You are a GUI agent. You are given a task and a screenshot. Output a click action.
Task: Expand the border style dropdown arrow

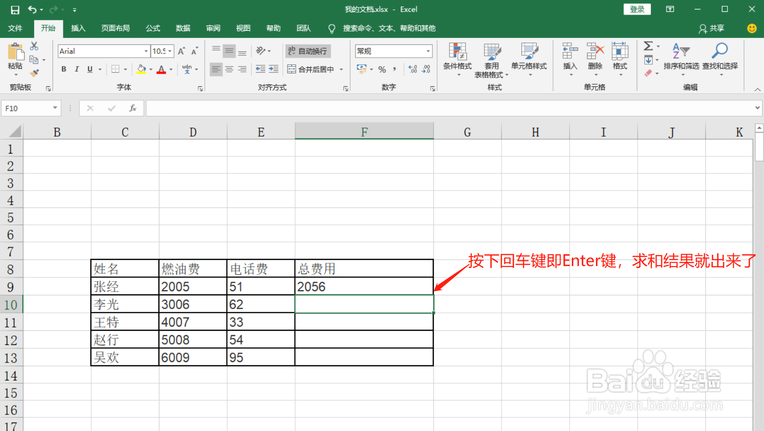point(125,69)
